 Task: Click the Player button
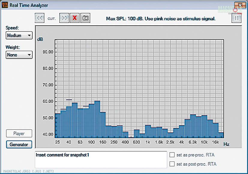tap(19, 133)
